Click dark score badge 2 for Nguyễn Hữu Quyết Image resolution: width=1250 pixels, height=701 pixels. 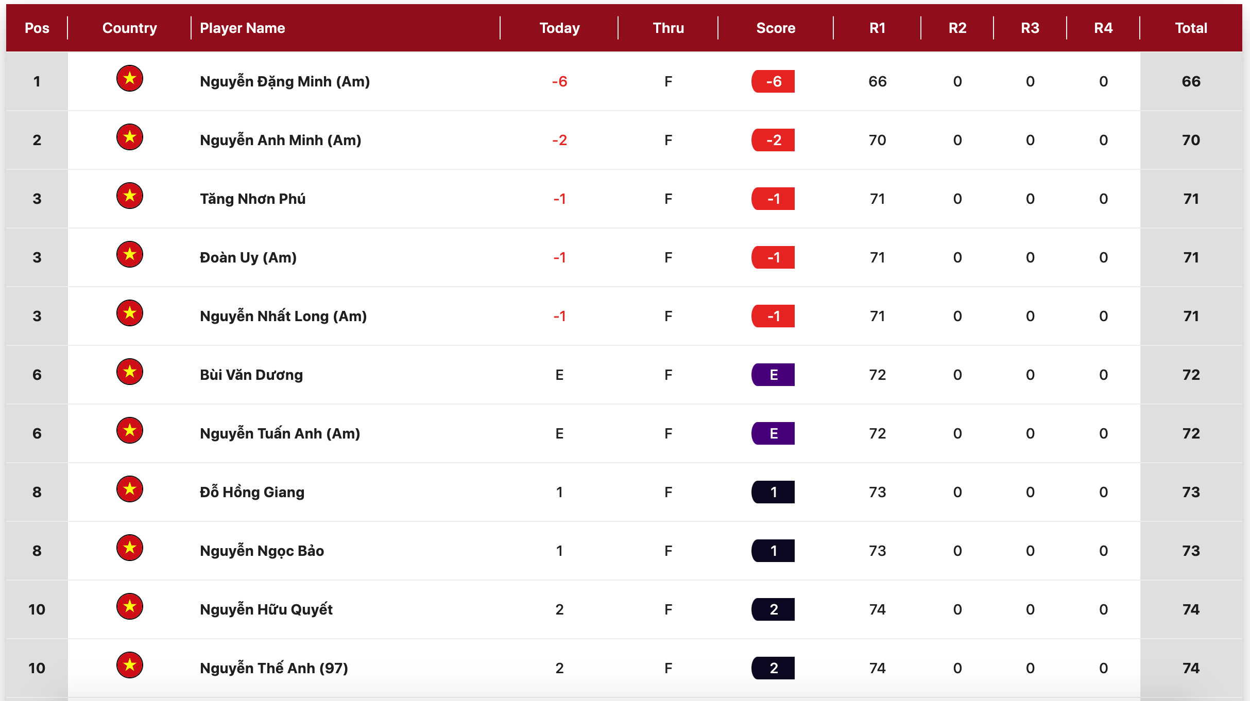(x=773, y=609)
